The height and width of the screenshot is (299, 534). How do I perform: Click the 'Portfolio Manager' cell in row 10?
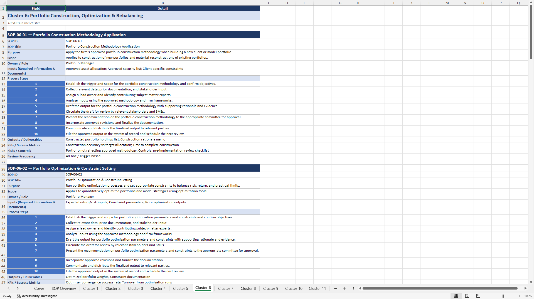[163, 63]
